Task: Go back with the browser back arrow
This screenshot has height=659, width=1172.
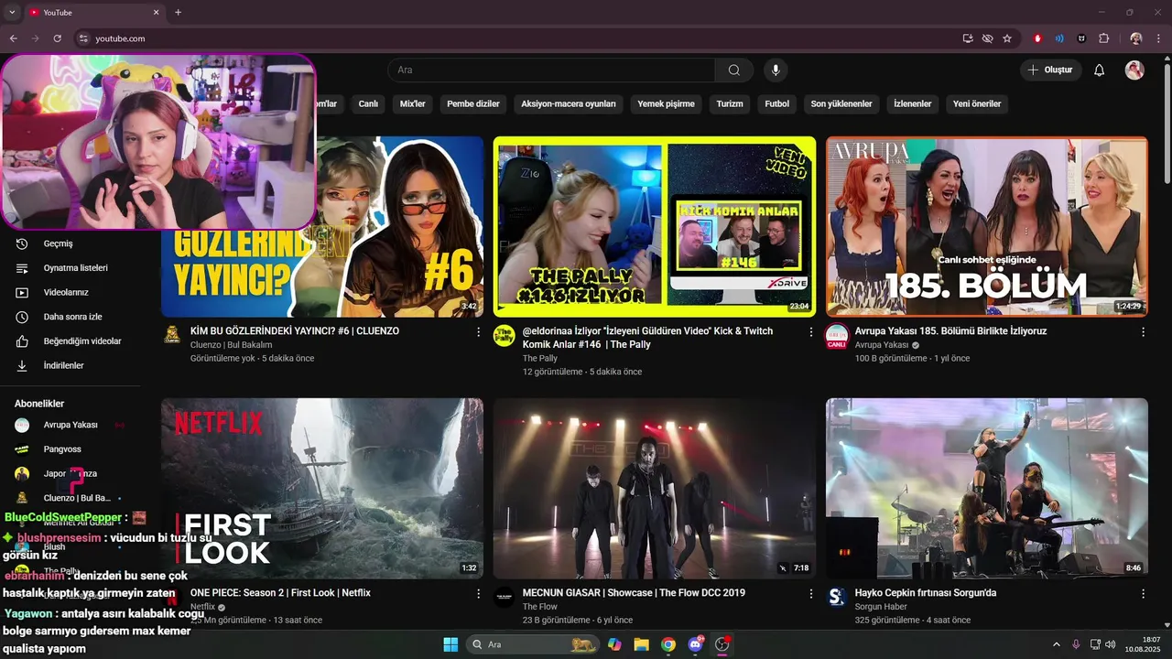Action: [x=13, y=38]
